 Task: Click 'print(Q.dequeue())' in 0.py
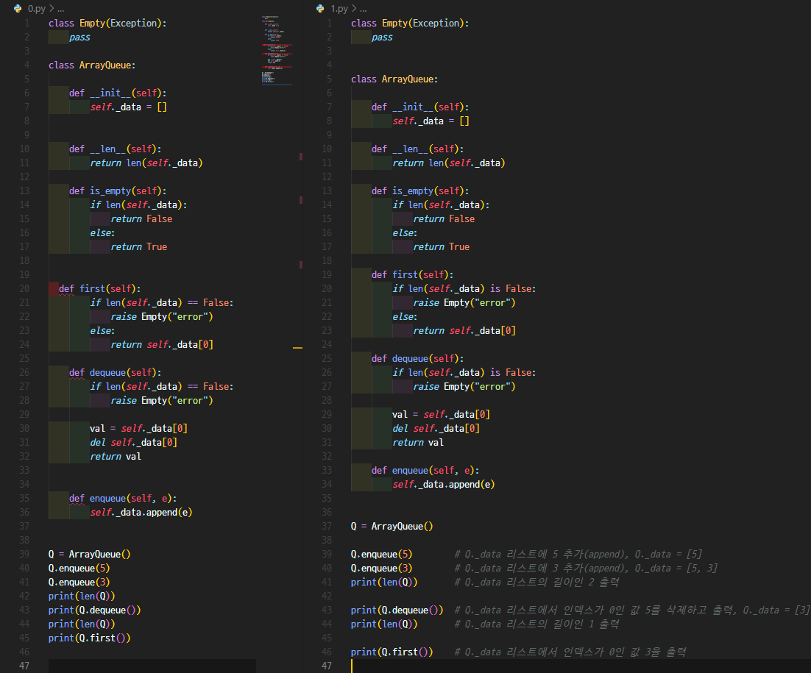[95, 610]
